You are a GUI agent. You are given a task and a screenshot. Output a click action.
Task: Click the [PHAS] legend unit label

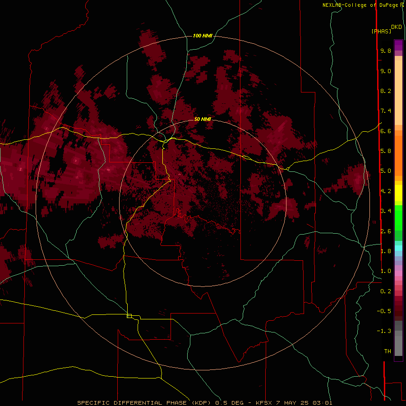381,31
